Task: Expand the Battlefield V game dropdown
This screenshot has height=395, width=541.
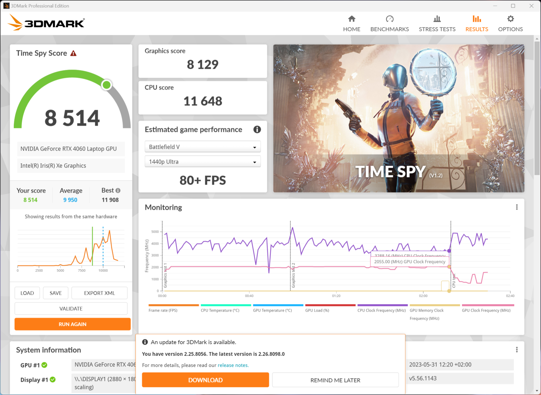Action: tap(203, 147)
